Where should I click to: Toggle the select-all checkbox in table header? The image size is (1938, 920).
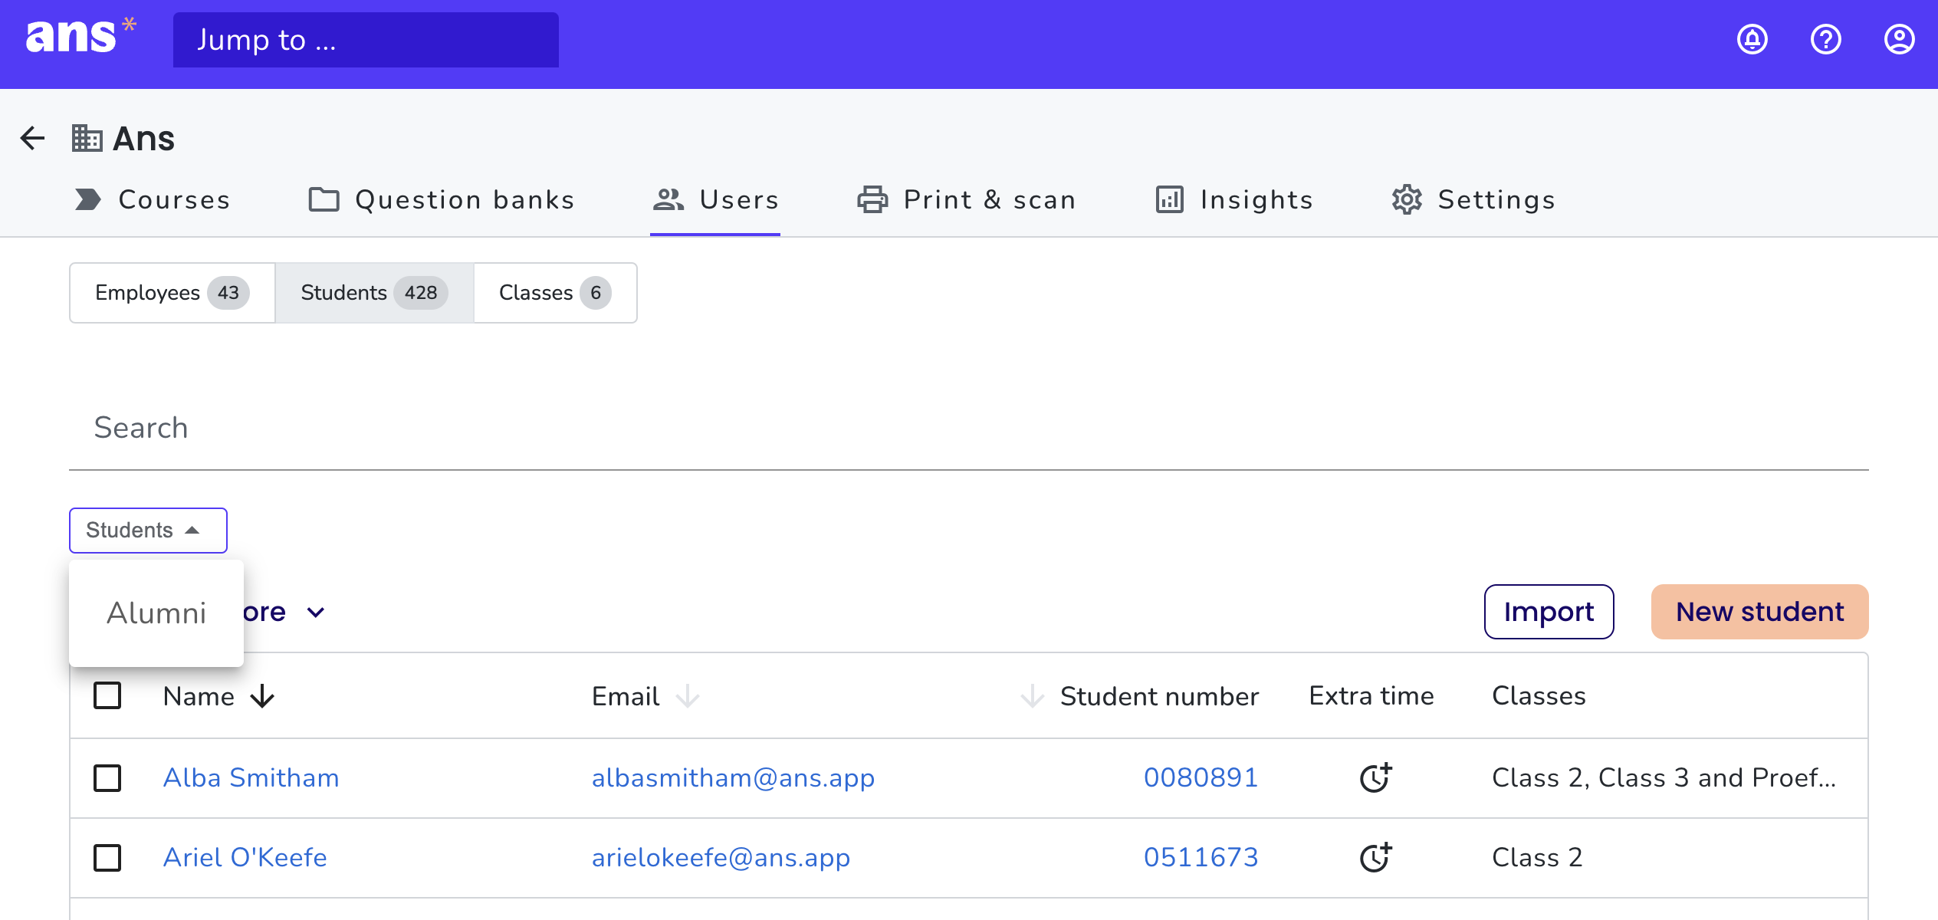(107, 695)
